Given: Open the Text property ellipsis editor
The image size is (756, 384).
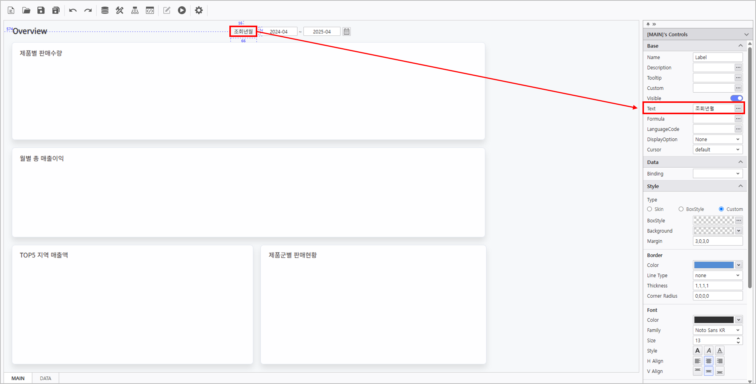Looking at the screenshot, I should [x=738, y=109].
